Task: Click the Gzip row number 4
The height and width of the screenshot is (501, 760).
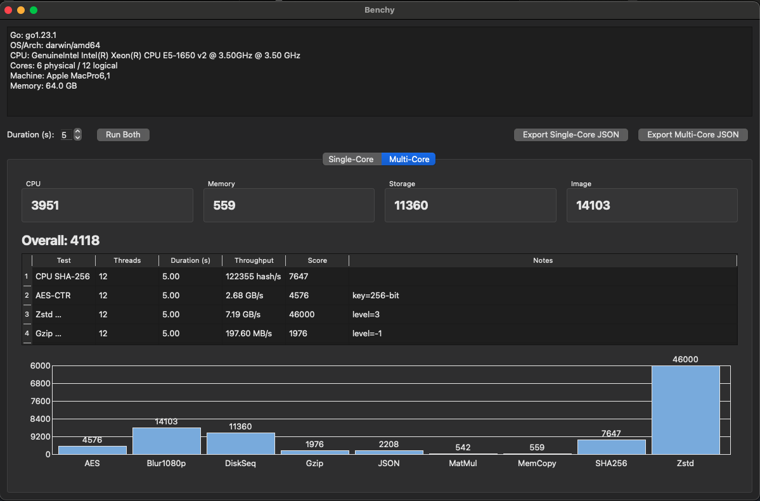Action: coord(27,333)
